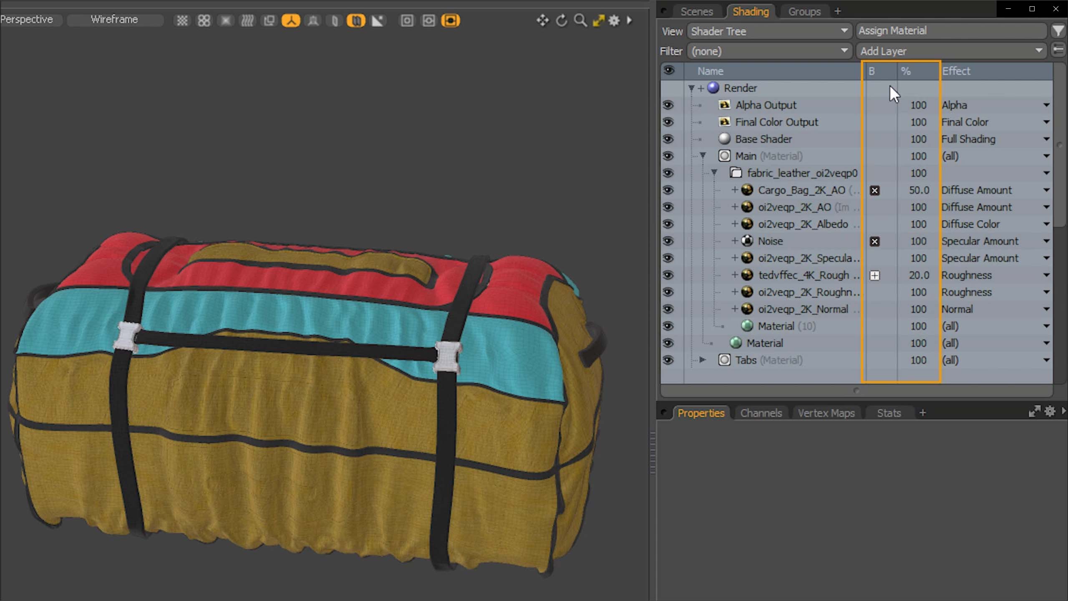Click the blend mode icon on Noise row
This screenshot has width=1068, height=601.
pyautogui.click(x=874, y=242)
